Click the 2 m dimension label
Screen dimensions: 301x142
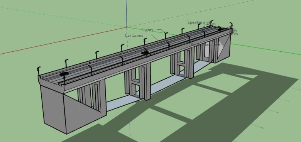click(235, 34)
